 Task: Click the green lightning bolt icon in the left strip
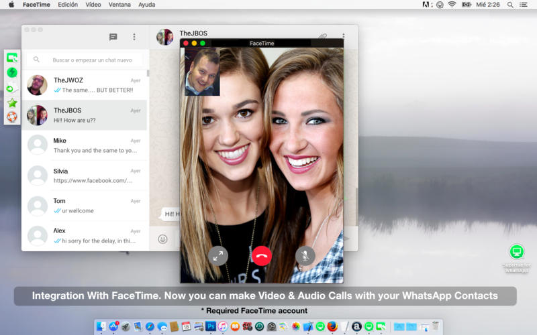coord(12,72)
